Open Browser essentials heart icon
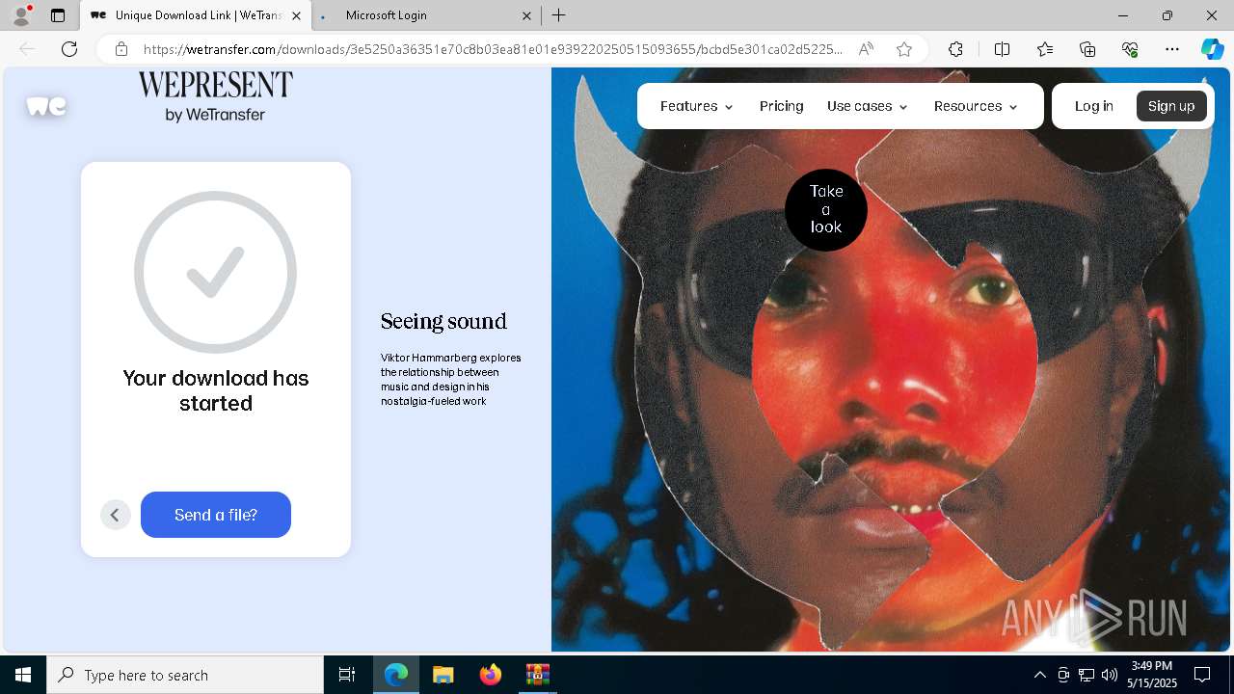This screenshot has height=694, width=1234. click(1130, 49)
